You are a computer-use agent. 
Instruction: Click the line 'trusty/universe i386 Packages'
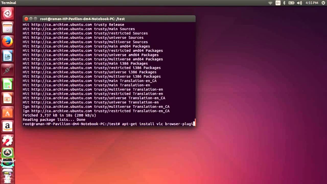[x=89, y=72]
